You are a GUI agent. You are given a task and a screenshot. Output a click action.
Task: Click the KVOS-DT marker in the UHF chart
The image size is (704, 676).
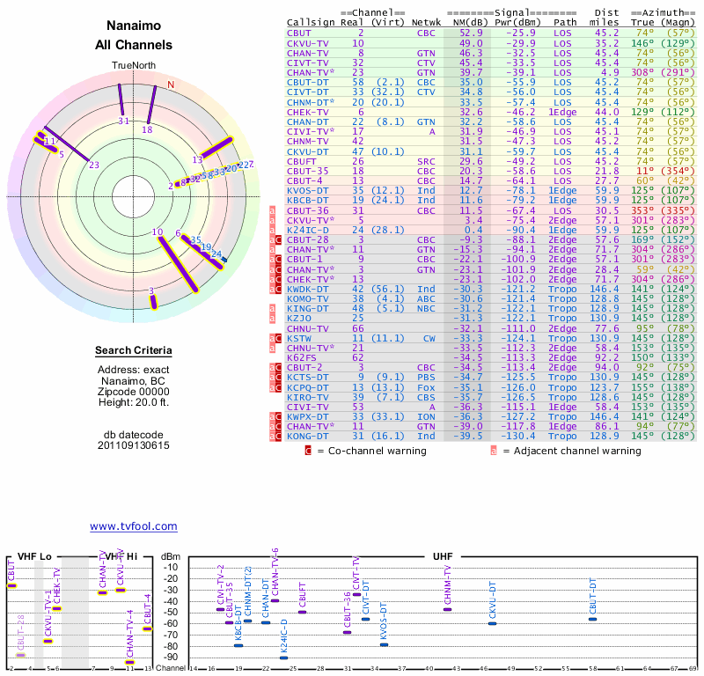click(384, 645)
